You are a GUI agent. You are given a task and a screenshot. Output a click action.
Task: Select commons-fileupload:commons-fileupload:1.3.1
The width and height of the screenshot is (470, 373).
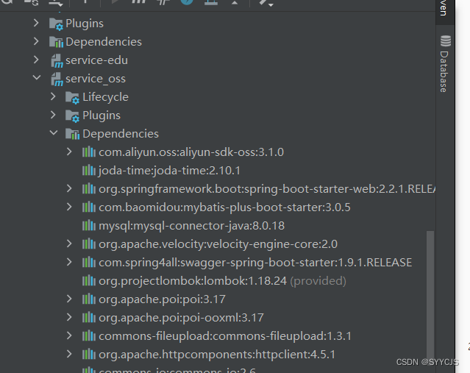(x=225, y=336)
